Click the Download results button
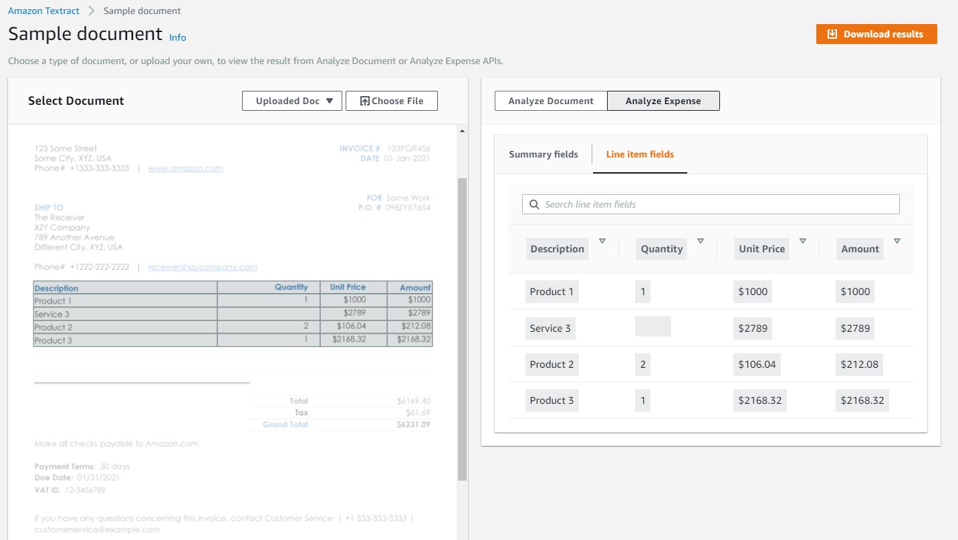 coord(876,33)
